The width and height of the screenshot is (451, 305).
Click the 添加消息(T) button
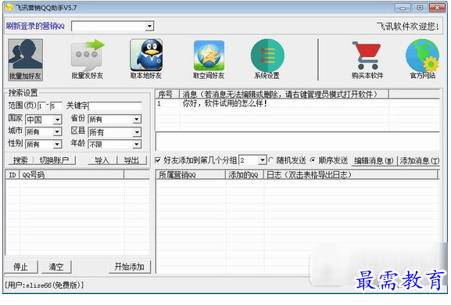point(419,160)
